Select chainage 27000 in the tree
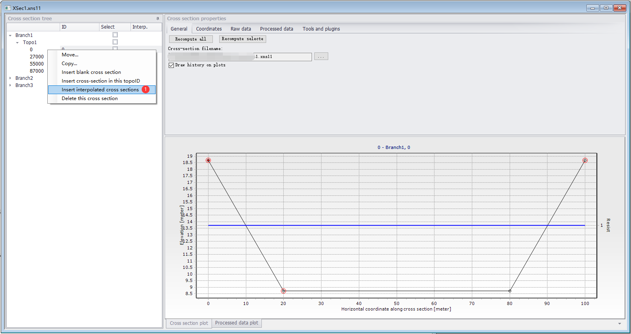631x334 pixels. point(37,57)
